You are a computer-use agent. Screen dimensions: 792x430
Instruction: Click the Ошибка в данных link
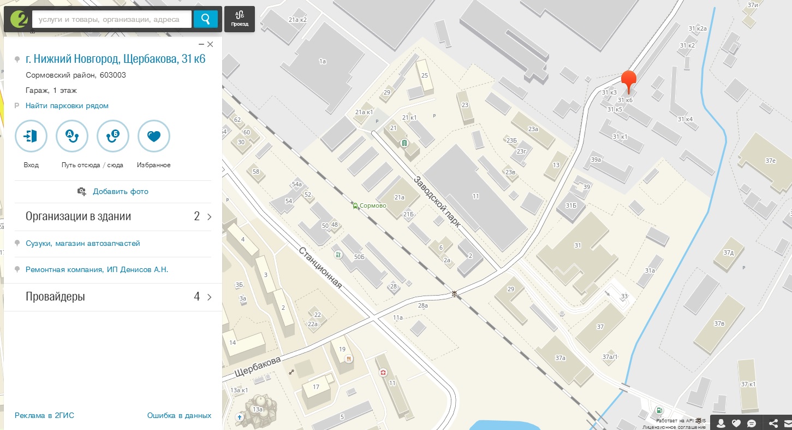(x=179, y=415)
